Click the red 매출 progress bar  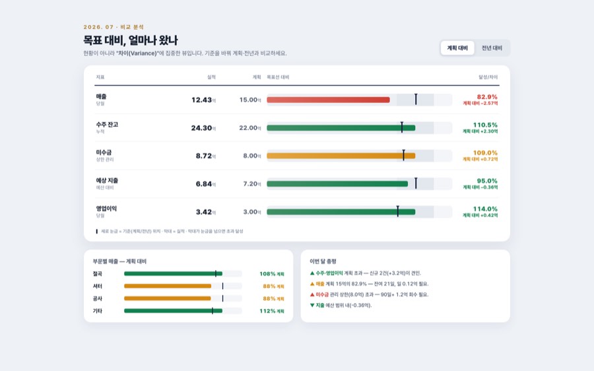click(328, 100)
